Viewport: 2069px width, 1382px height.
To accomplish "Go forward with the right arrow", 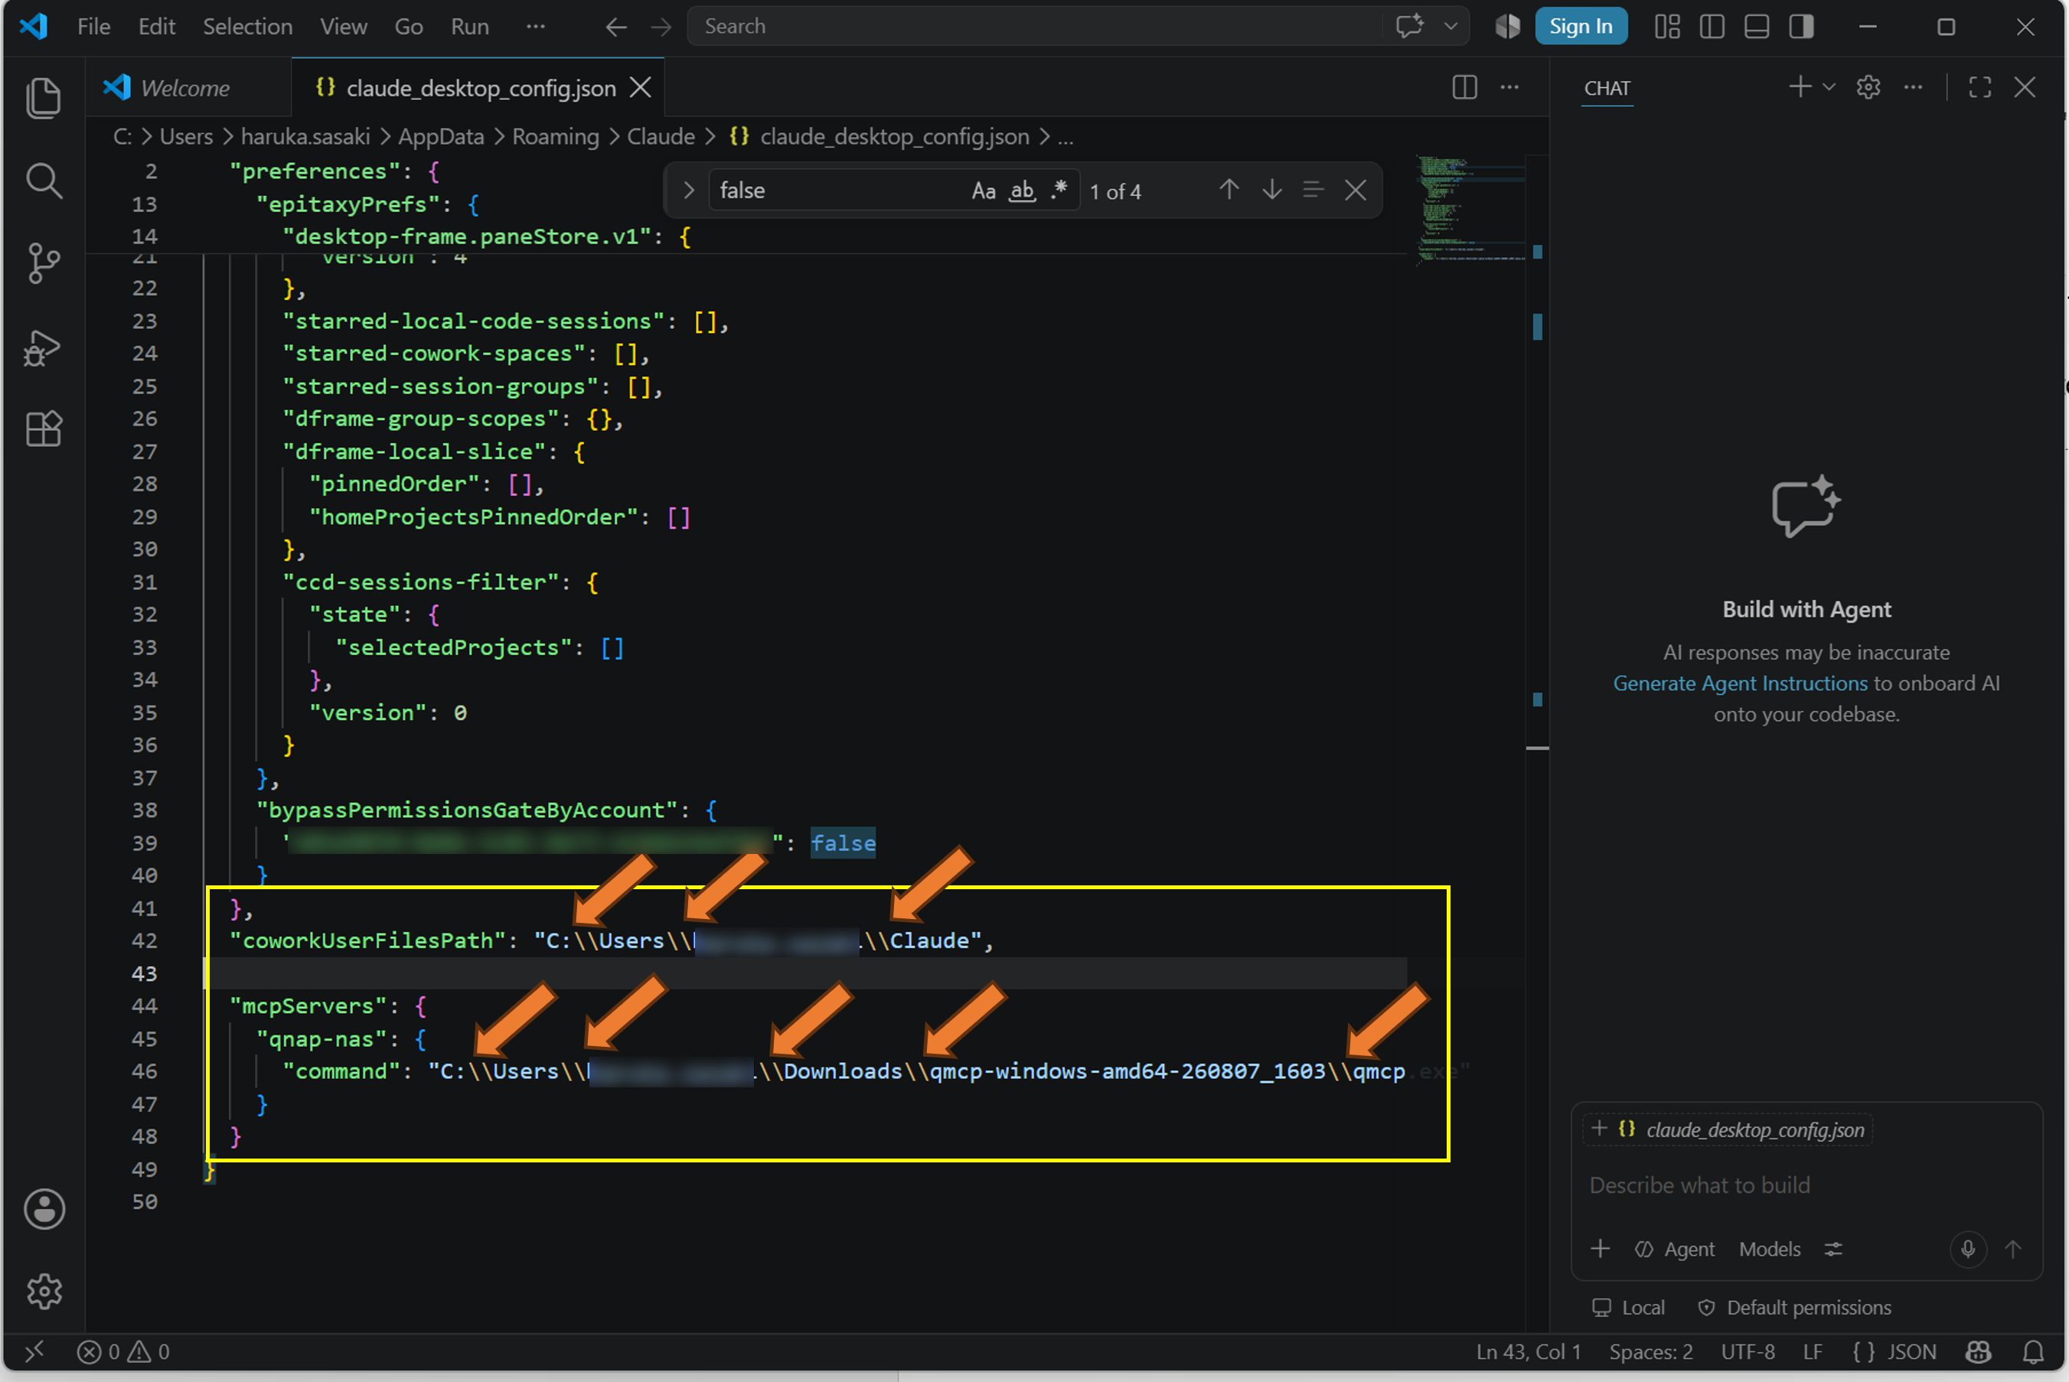I will pyautogui.click(x=661, y=27).
